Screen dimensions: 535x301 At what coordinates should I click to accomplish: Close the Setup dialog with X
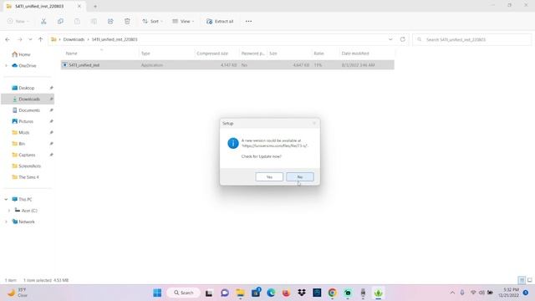314,123
